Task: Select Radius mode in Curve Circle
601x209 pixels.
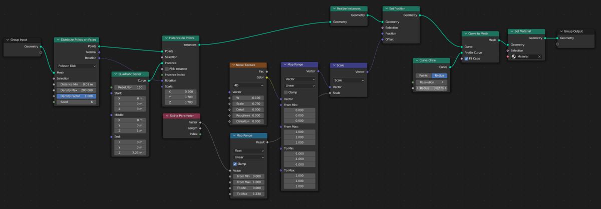Action: coord(439,75)
